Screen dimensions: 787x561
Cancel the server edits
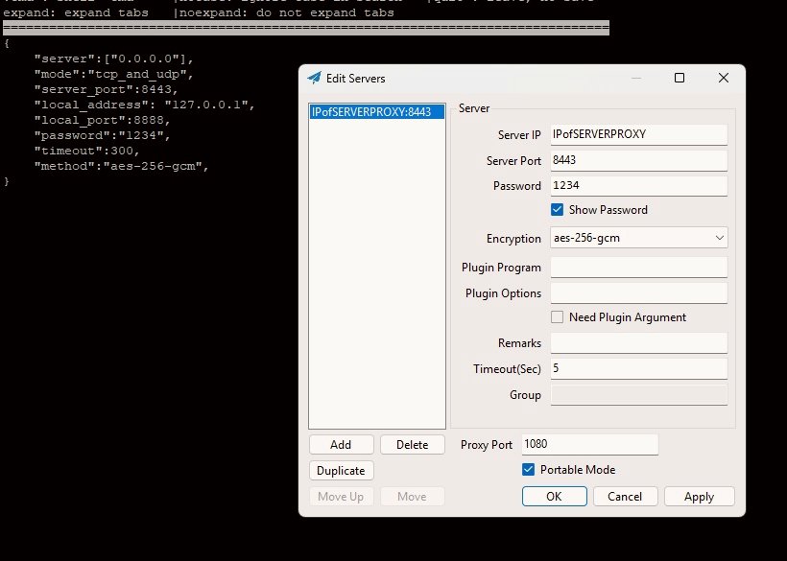coord(625,497)
